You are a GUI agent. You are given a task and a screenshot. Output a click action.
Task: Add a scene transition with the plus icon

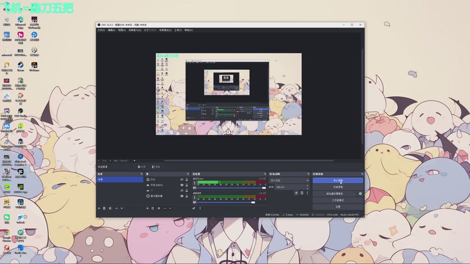coord(296,193)
